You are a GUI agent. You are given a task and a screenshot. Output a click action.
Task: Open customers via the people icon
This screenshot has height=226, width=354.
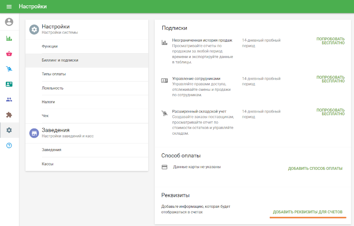pyautogui.click(x=9, y=99)
